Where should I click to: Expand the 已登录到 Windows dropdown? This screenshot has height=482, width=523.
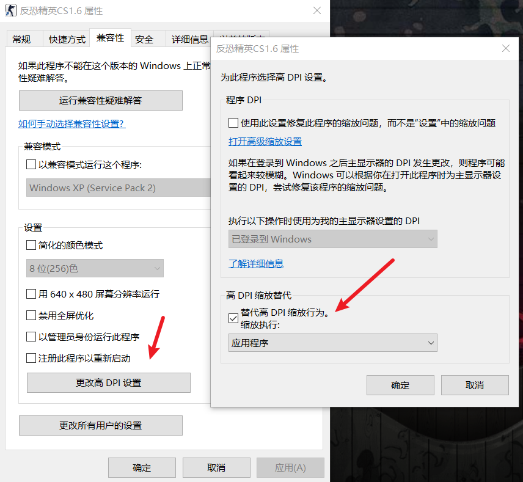click(x=333, y=239)
